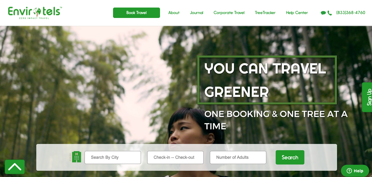
Task: Open the Journal menu item
Action: click(197, 13)
